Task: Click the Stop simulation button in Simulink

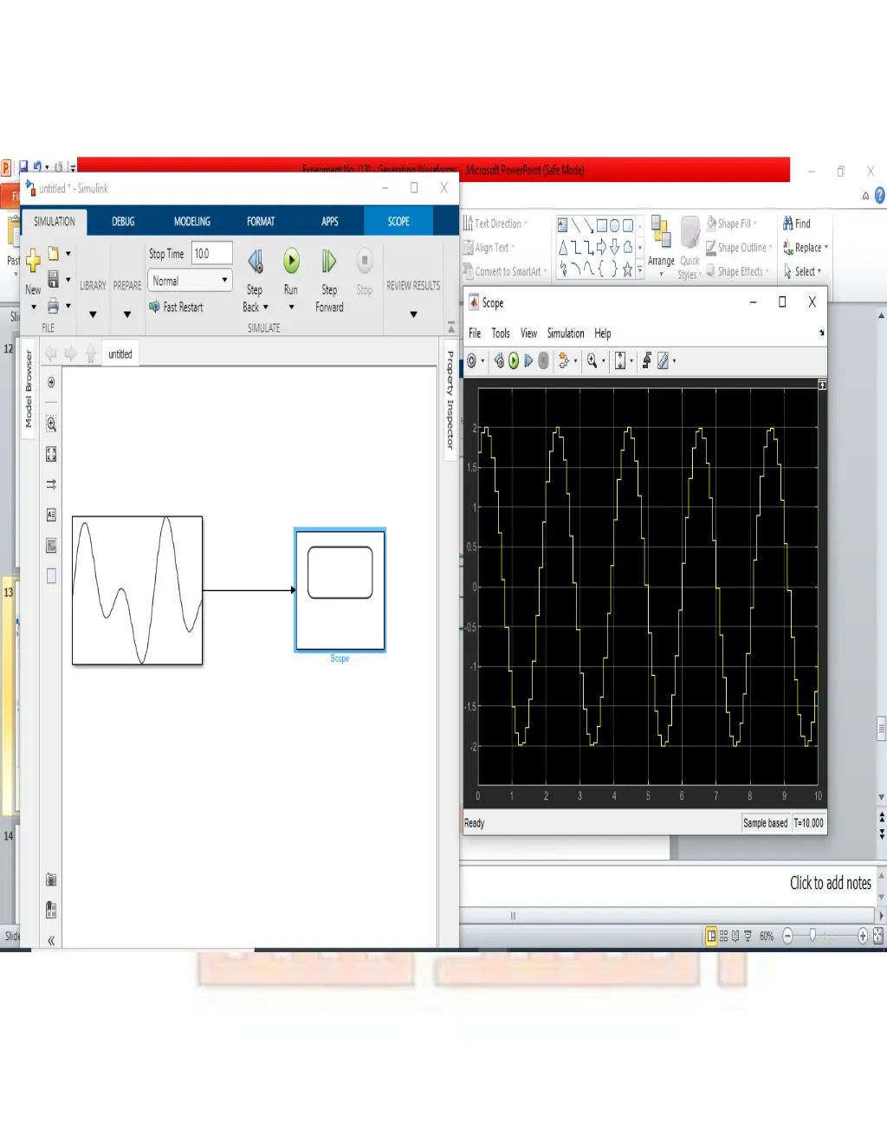Action: (x=365, y=261)
